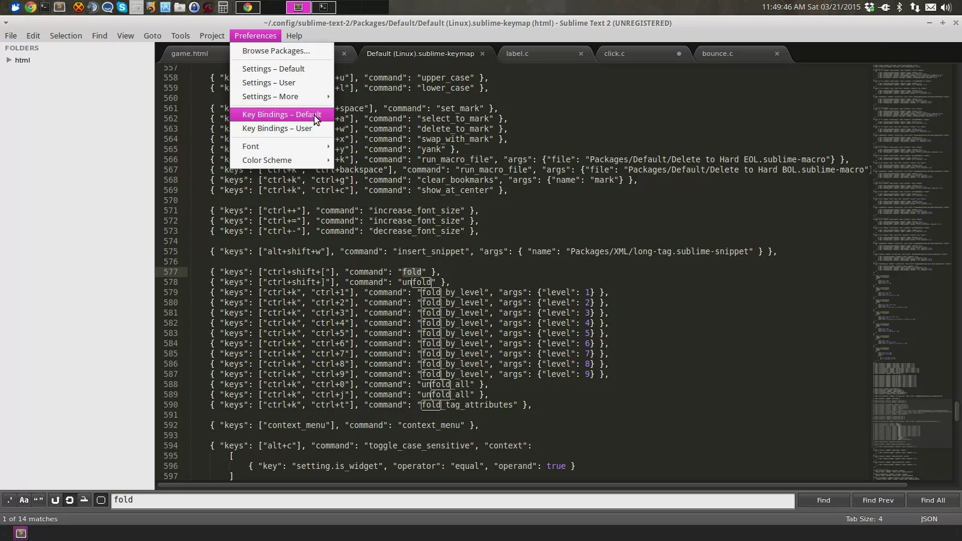962x541 pixels.
Task: Toggle wrap search option
Action: [70, 500]
